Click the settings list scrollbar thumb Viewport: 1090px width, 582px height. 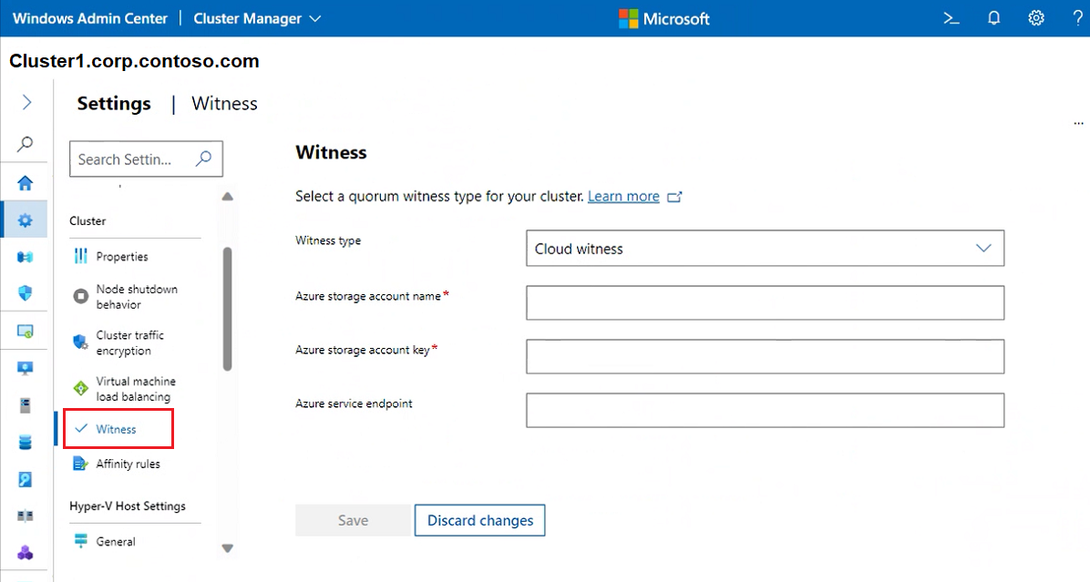(227, 309)
